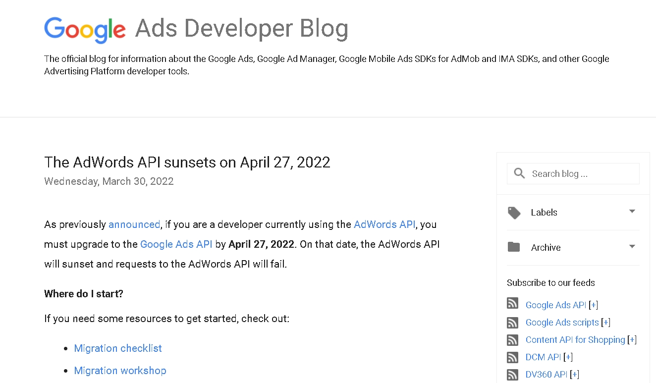Click the RSS icon next to DV360 API
656x383 pixels.
pos(512,375)
